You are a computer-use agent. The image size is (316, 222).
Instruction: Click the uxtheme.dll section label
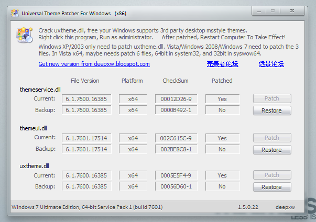tap(34, 166)
